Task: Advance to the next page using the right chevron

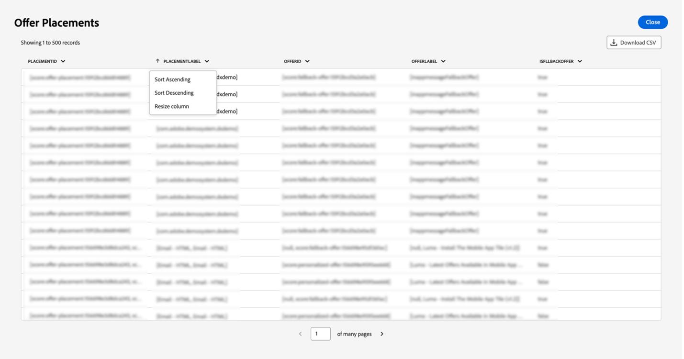Action: click(381, 334)
